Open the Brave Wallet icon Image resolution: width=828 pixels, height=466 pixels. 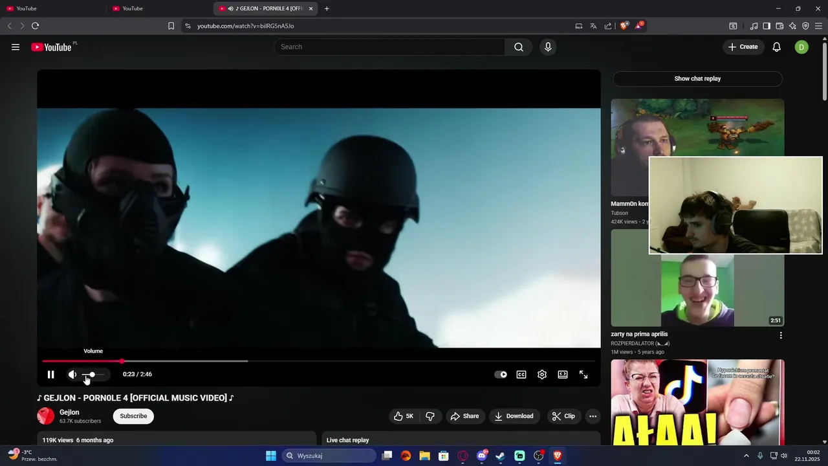779,26
